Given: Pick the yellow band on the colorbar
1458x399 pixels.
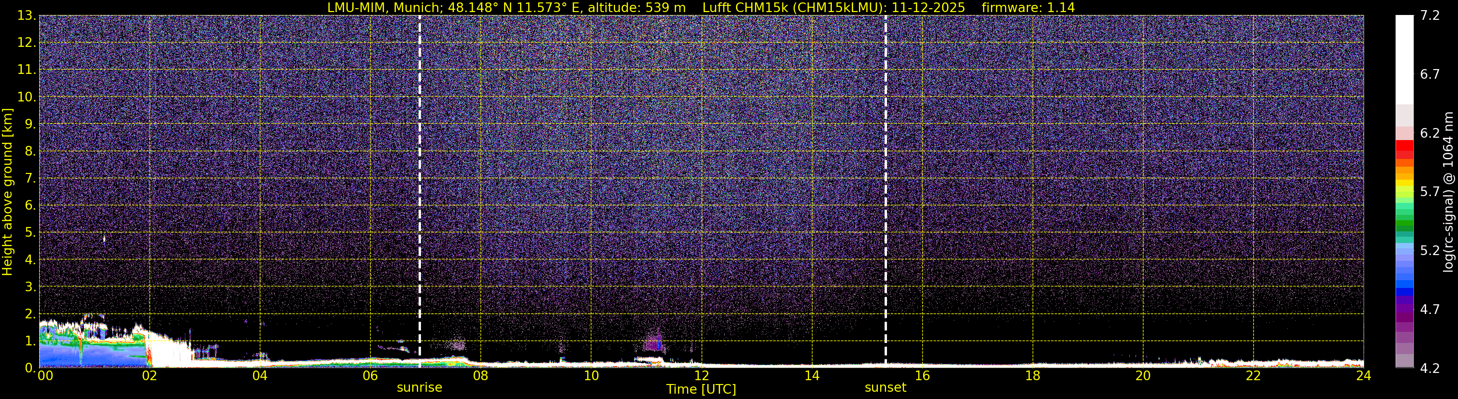Looking at the screenshot, I should coord(1404,184).
